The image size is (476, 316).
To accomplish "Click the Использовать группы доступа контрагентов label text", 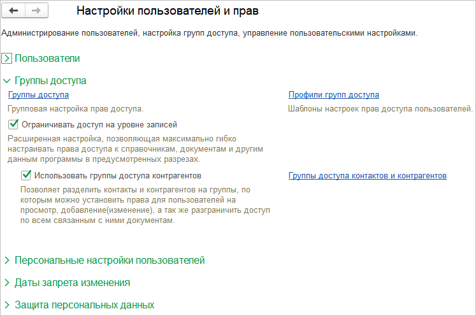I will pyautogui.click(x=119, y=175).
